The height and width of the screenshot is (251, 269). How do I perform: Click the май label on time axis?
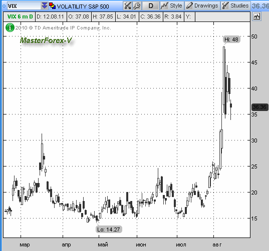click(103, 244)
